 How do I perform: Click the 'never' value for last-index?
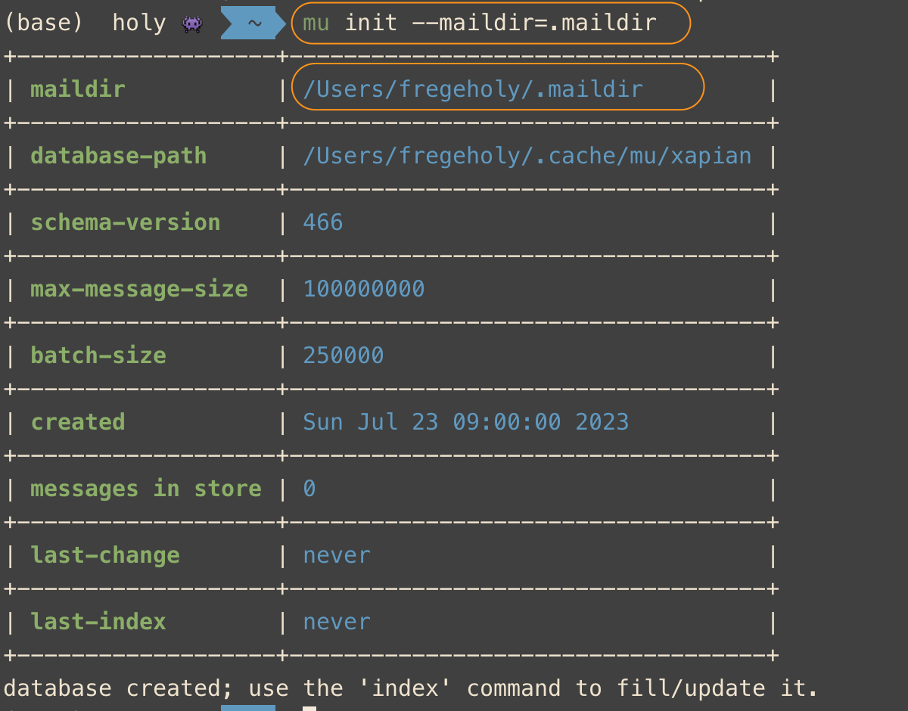[337, 622]
